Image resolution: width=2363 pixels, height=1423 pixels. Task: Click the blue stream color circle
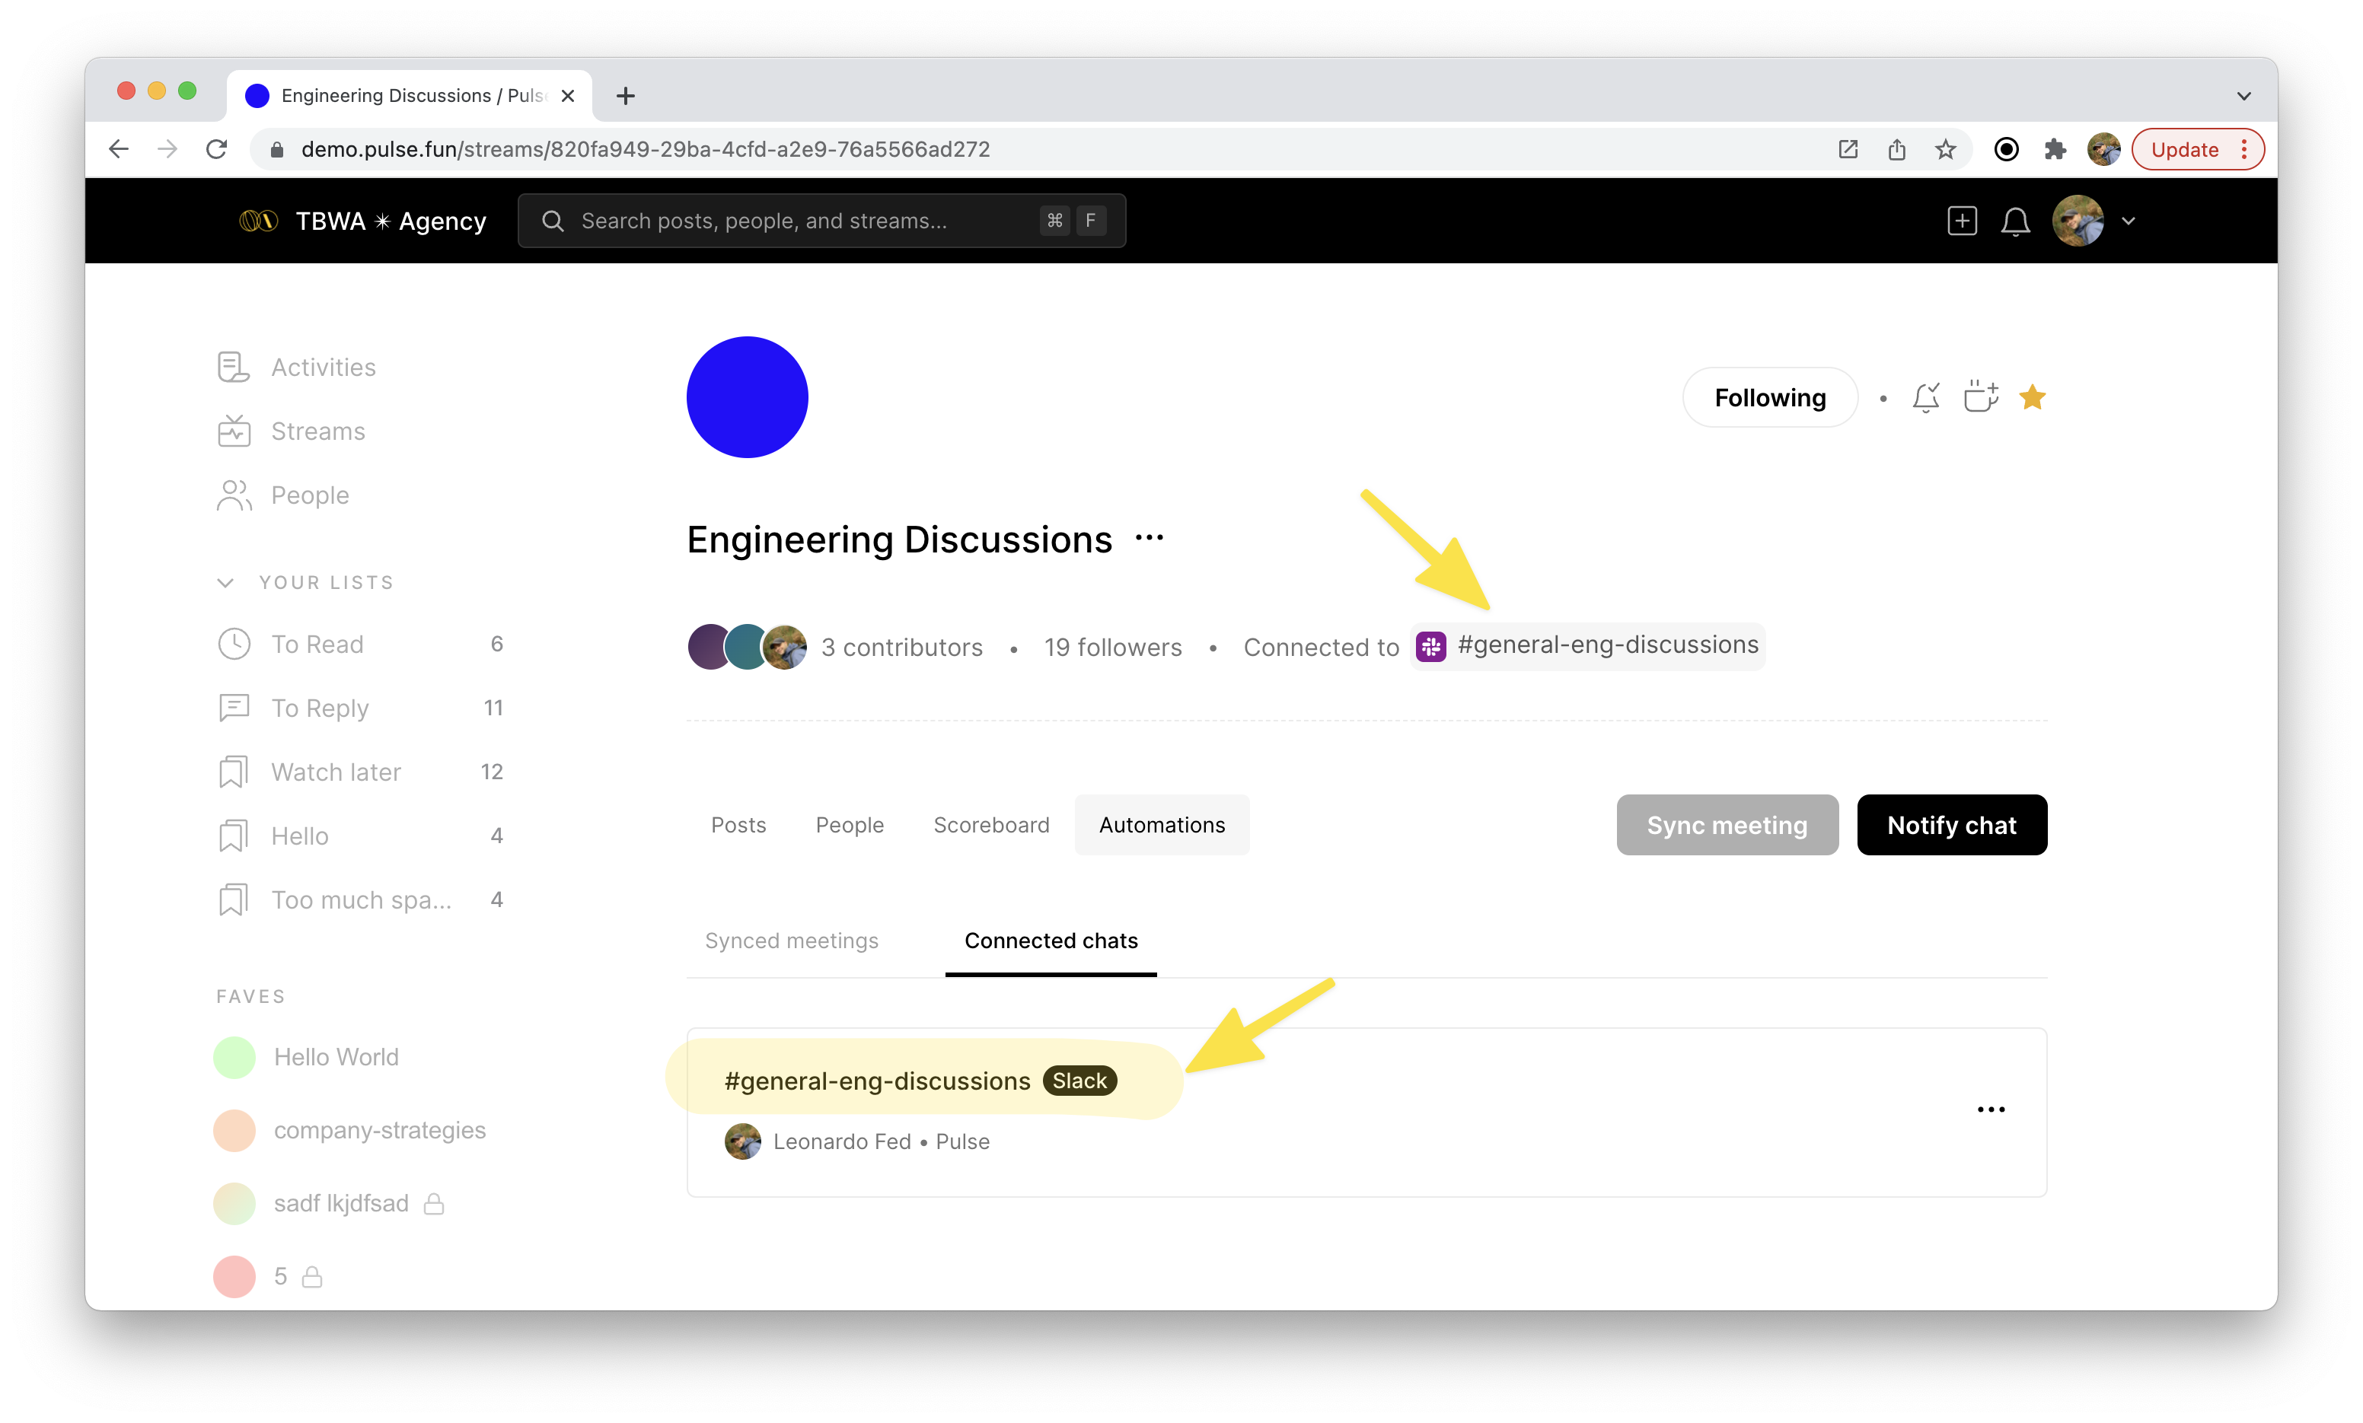pos(747,397)
